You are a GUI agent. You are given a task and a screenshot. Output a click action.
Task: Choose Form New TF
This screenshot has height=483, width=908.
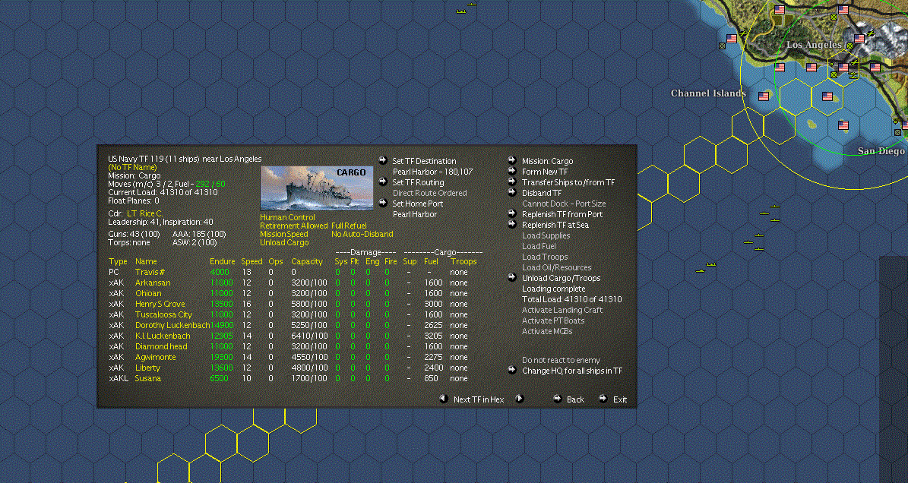545,172
